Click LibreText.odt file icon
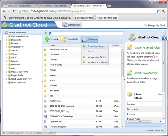This screenshot has height=136, width=168. point(45,122)
